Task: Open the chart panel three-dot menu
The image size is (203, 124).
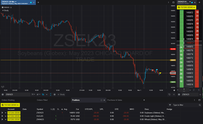Action: pos(169,2)
